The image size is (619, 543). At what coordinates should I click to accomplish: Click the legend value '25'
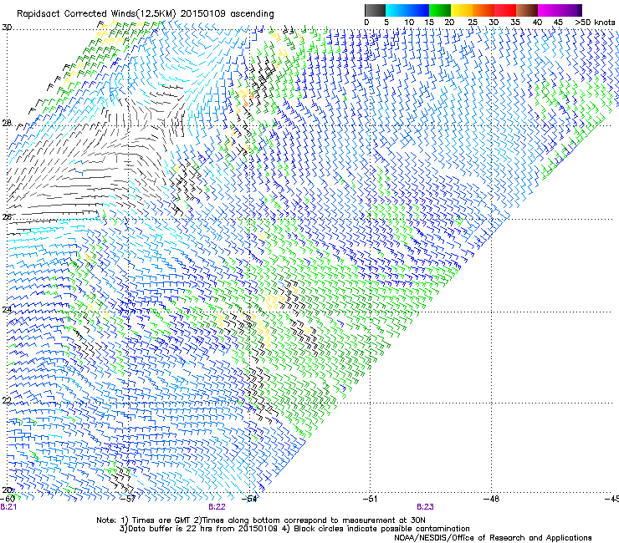tap(473, 23)
